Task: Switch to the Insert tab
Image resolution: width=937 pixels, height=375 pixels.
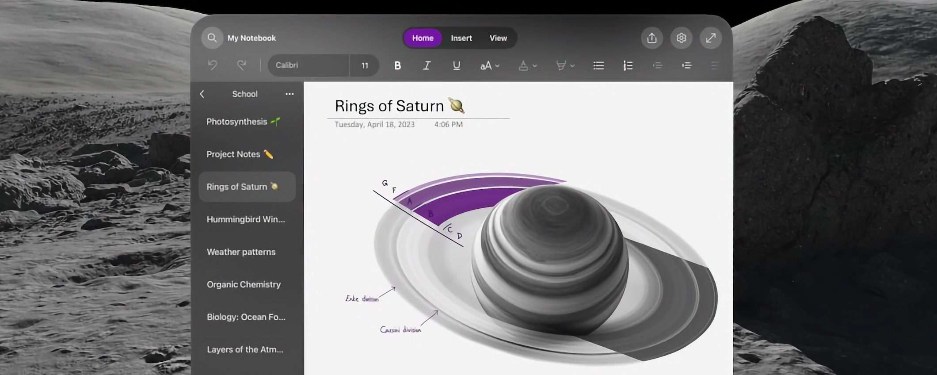Action: coord(461,38)
